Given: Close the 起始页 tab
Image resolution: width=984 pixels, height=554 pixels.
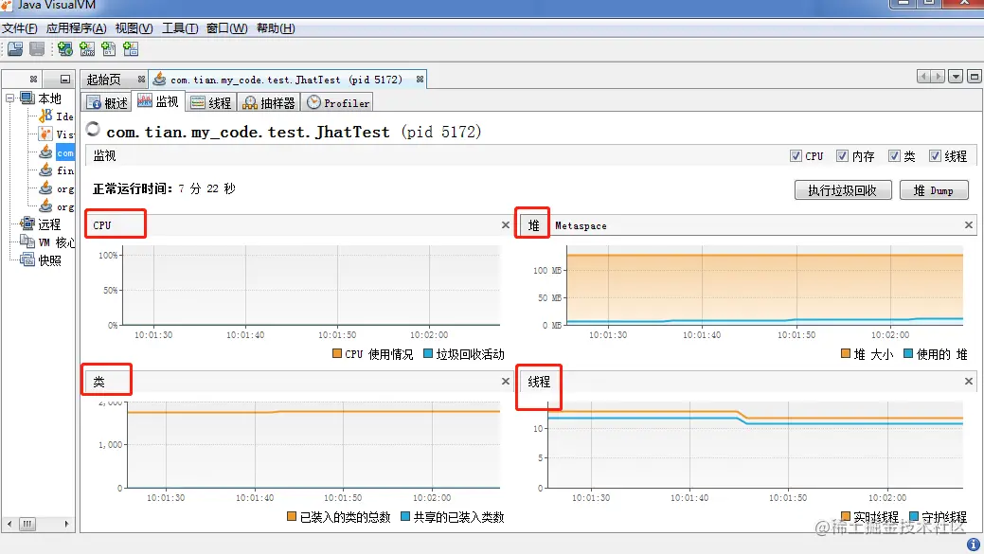Looking at the screenshot, I should click(141, 79).
